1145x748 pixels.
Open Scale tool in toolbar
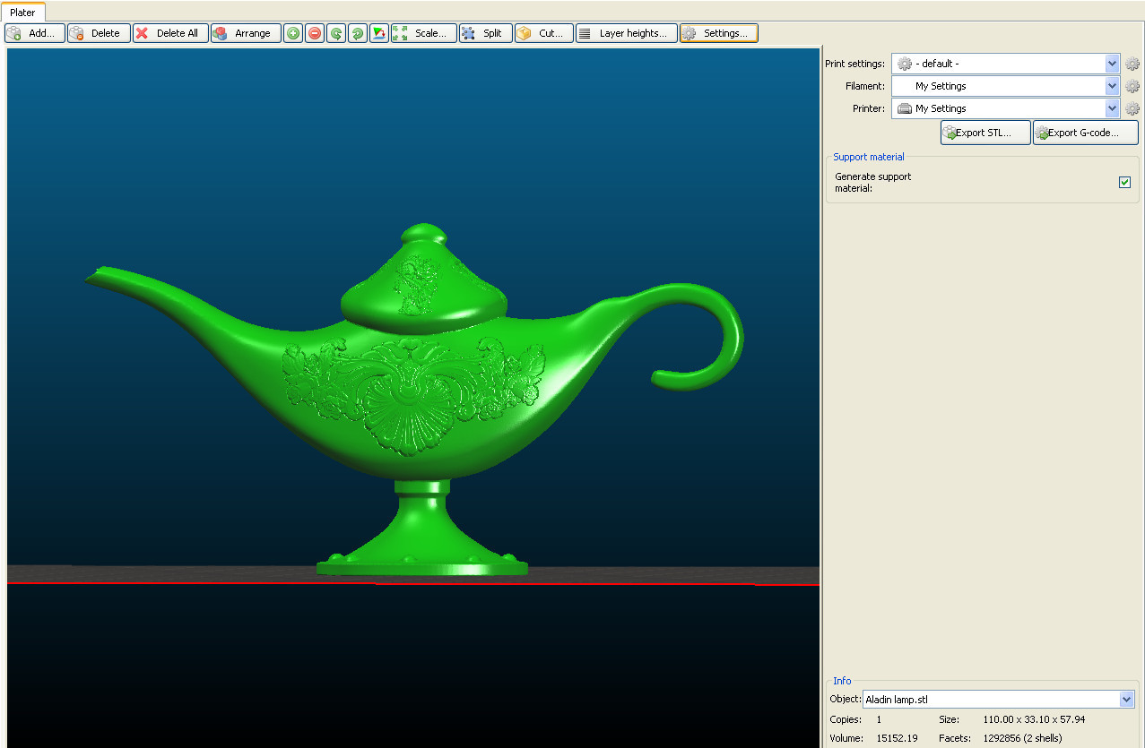(423, 33)
